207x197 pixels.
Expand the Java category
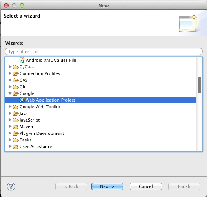[x=10, y=113]
